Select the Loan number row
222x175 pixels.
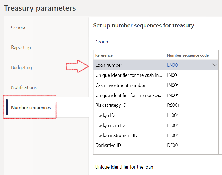coord(109,65)
